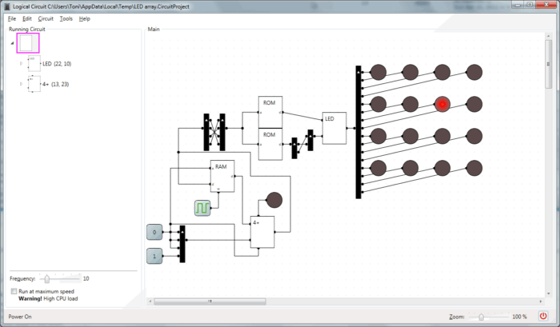Select the small splitter after the lower ROM

click(294, 148)
